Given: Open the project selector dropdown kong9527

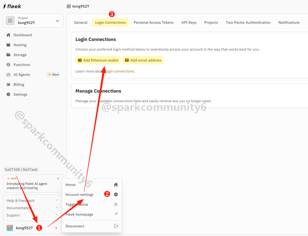Looking at the screenshot, I should pyautogui.click(x=33, y=21).
